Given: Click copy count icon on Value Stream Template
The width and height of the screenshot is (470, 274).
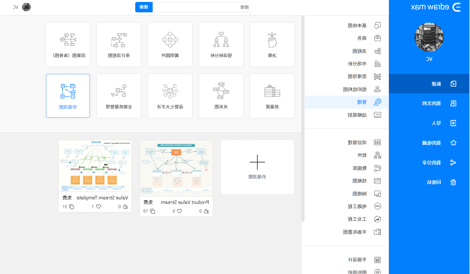Looking at the screenshot, I should click(72, 207).
